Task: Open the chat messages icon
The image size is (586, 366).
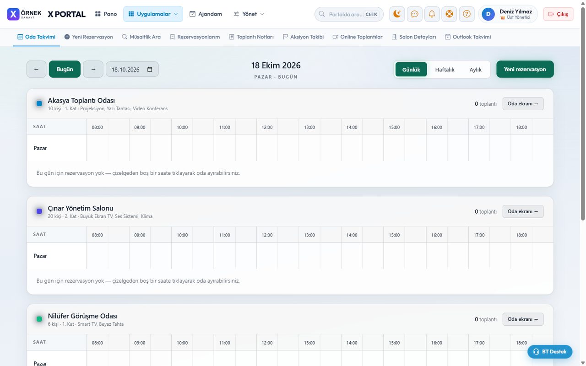Action: 414,14
